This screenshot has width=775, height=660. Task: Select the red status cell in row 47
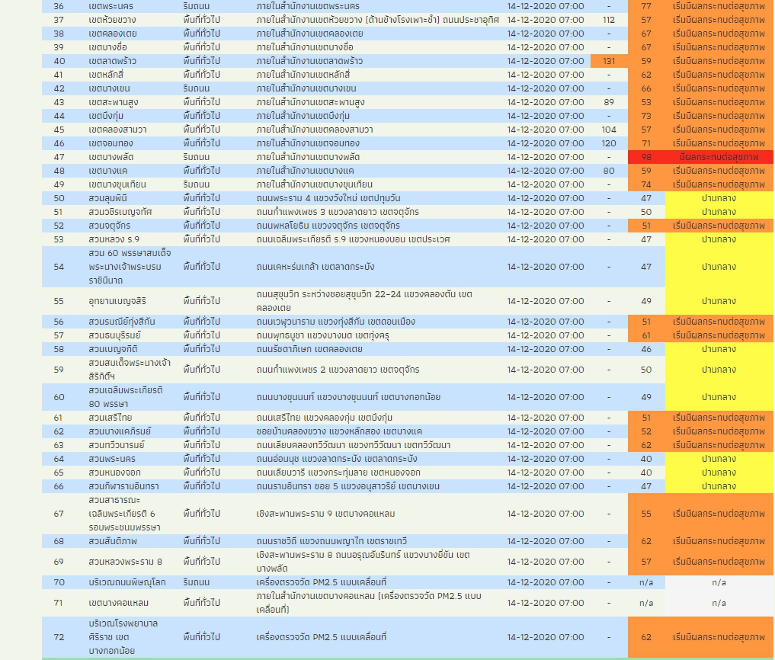[719, 157]
